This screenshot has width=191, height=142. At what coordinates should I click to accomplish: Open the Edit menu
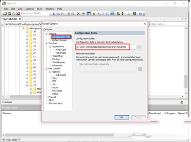(x=13, y=9)
